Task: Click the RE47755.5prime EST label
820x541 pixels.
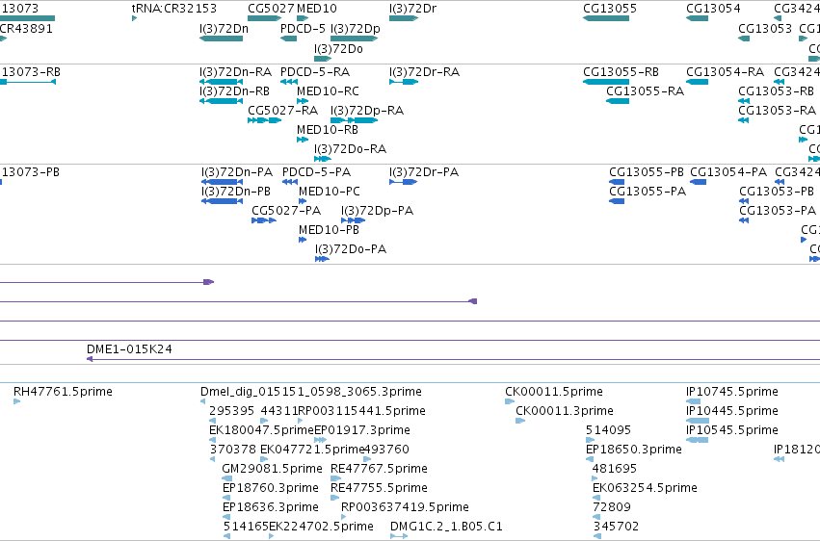Action: pos(379,488)
